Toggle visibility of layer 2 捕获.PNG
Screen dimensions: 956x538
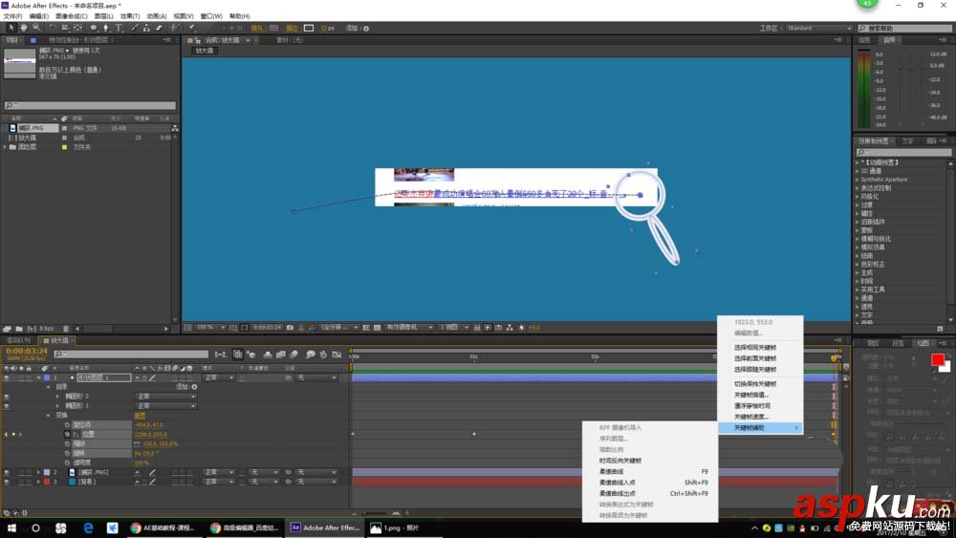[x=8, y=472]
